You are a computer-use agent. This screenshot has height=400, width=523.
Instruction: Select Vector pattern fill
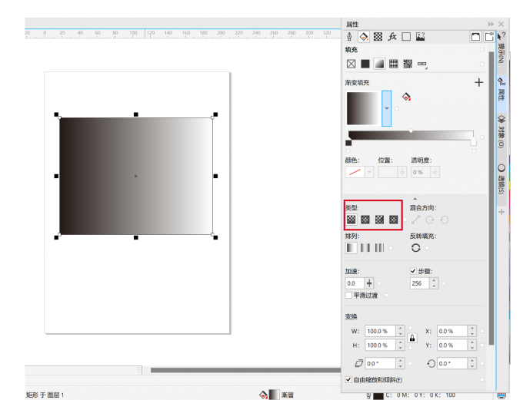tap(394, 64)
